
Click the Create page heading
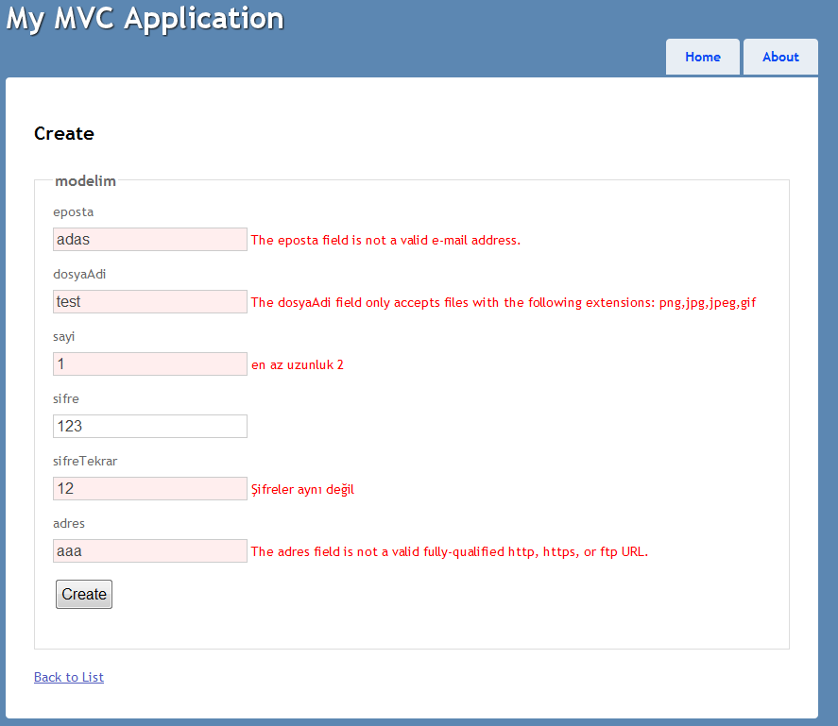[x=64, y=133]
